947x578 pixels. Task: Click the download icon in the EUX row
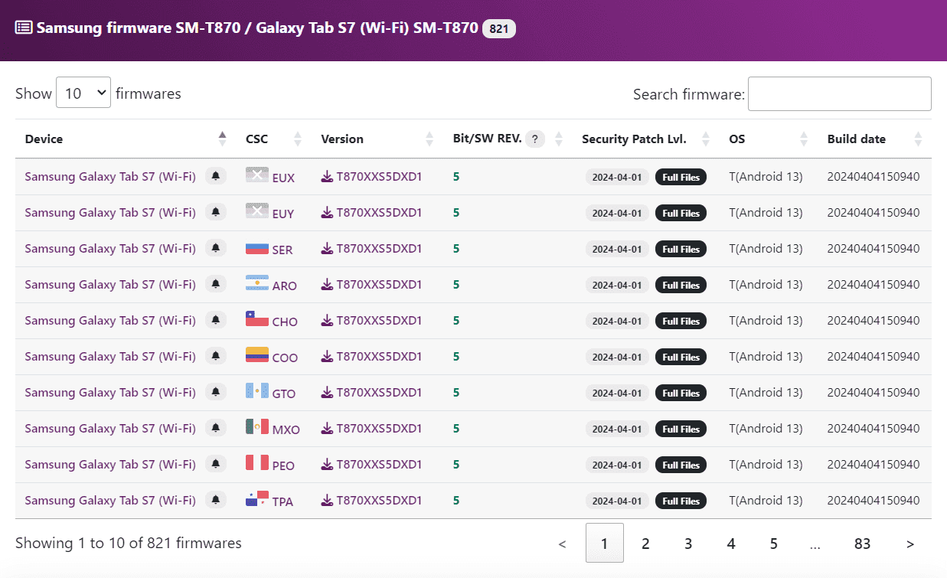coord(327,177)
